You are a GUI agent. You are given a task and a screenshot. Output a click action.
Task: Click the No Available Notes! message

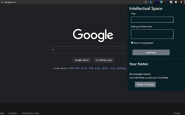click(140, 74)
